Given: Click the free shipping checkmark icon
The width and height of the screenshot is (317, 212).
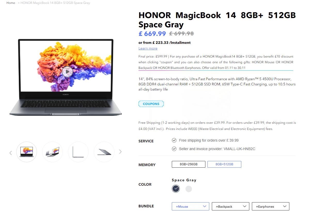Looking at the screenshot, I should click(x=174, y=140).
